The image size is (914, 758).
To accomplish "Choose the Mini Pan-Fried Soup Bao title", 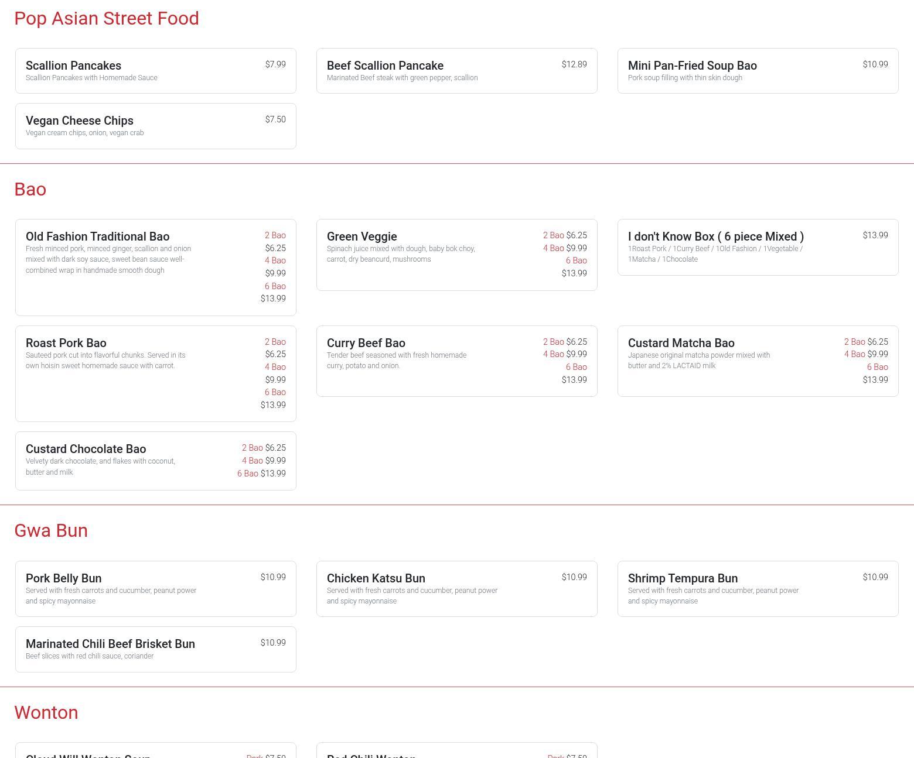I will [693, 66].
